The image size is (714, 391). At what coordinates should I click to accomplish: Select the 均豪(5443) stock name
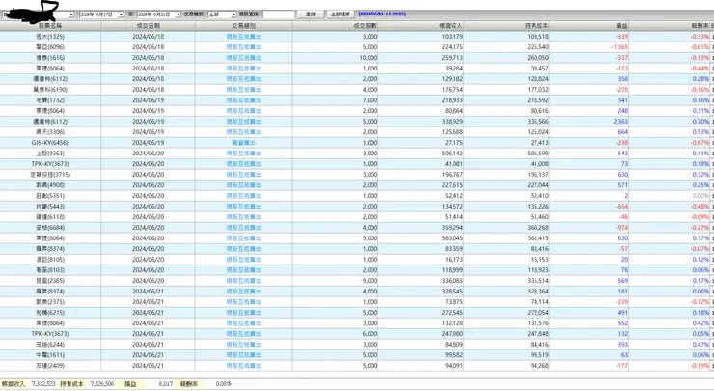(x=50, y=207)
